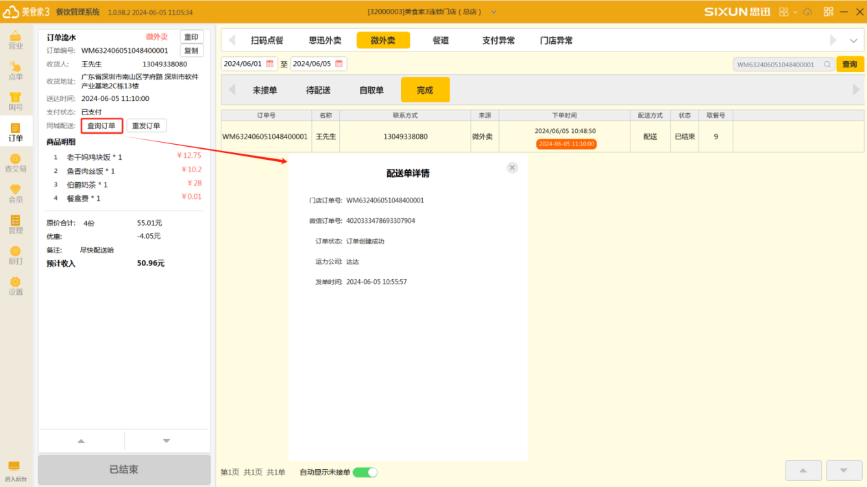Viewport: 867px width, 487px height.
Task: Click the cloud download icon in title bar
Action: [x=808, y=12]
